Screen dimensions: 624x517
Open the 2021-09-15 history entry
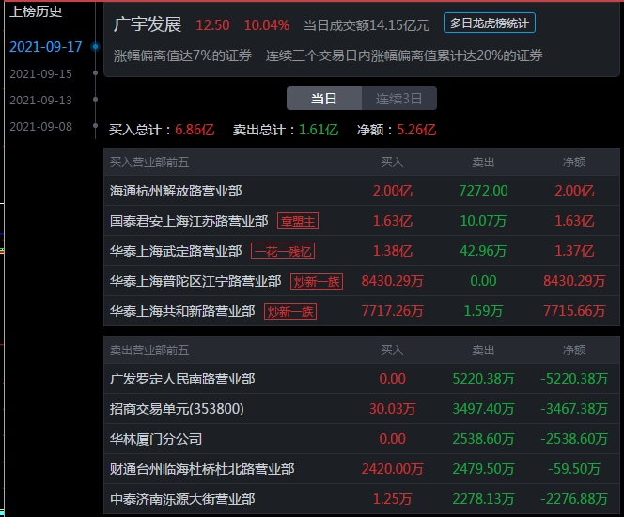point(40,73)
